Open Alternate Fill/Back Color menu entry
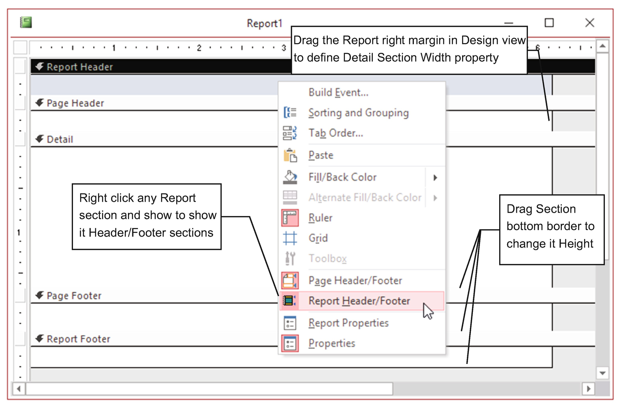618x406 pixels. point(361,198)
